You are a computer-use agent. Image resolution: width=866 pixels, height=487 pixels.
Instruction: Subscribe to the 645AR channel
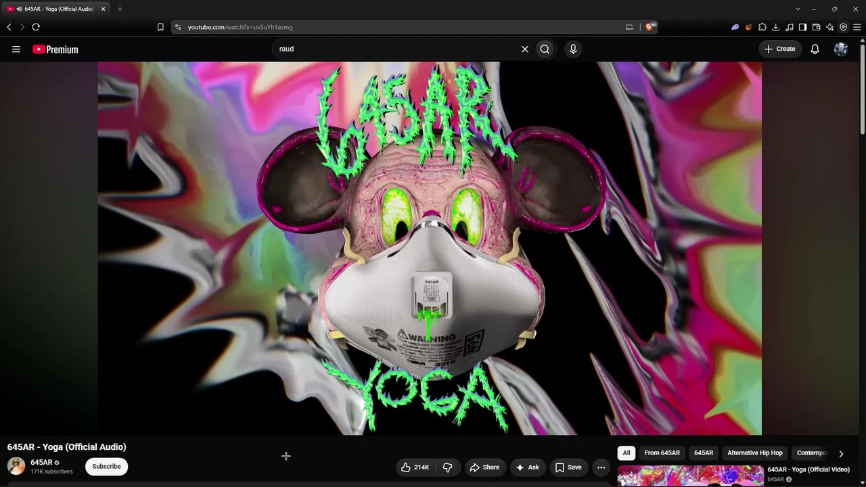pyautogui.click(x=106, y=466)
